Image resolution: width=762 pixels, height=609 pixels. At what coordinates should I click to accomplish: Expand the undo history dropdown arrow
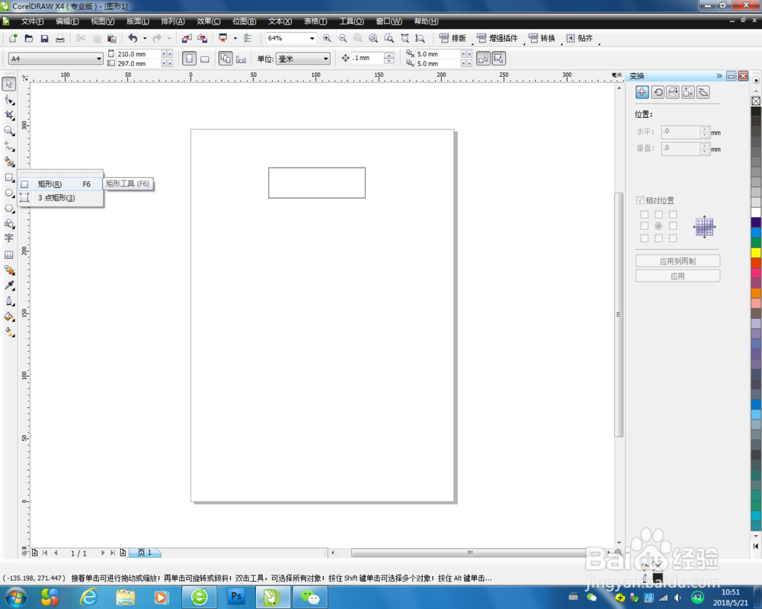pos(144,38)
